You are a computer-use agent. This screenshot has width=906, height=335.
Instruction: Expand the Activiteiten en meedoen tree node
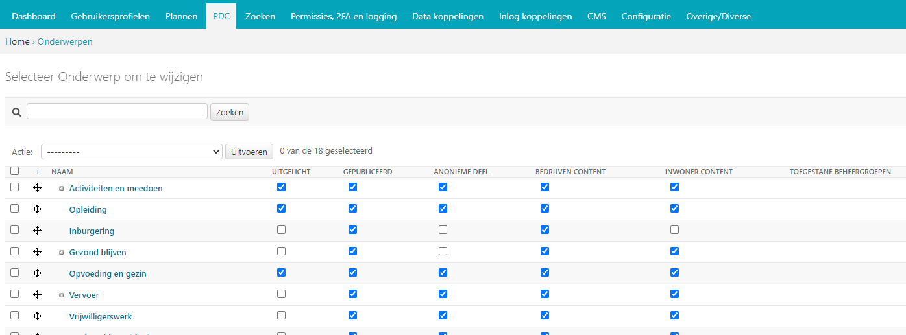pyautogui.click(x=62, y=189)
